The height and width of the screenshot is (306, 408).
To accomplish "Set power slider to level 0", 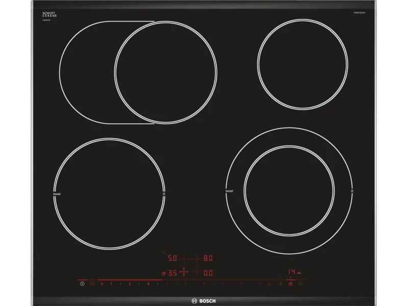I will point(102,283).
